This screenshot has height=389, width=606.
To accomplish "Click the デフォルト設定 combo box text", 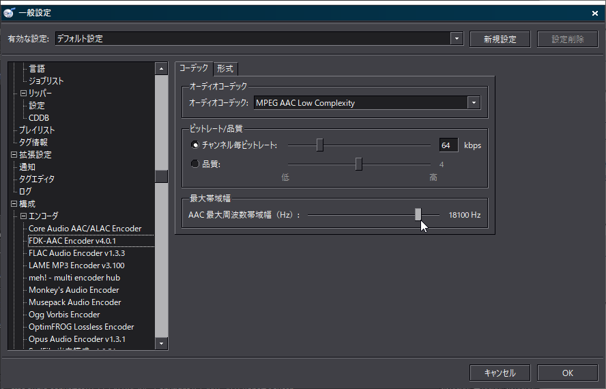I will 80,39.
